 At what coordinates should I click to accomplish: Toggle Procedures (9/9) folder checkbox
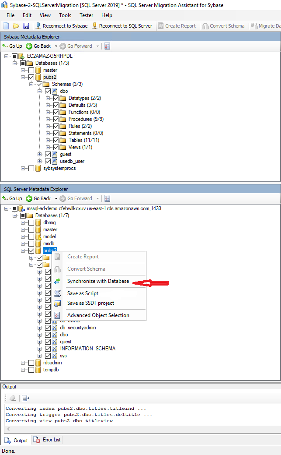(56, 119)
